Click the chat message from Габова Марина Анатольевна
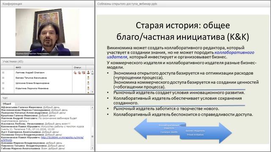 [33, 148]
